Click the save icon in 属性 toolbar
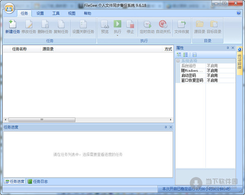Screen dimensions: 245x195 tap(194, 54)
